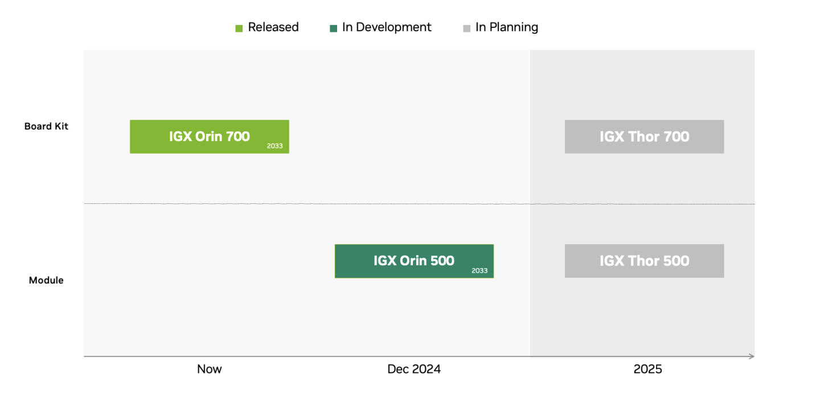Select the Released legend label
This screenshot has width=820, height=402.
click(x=273, y=27)
